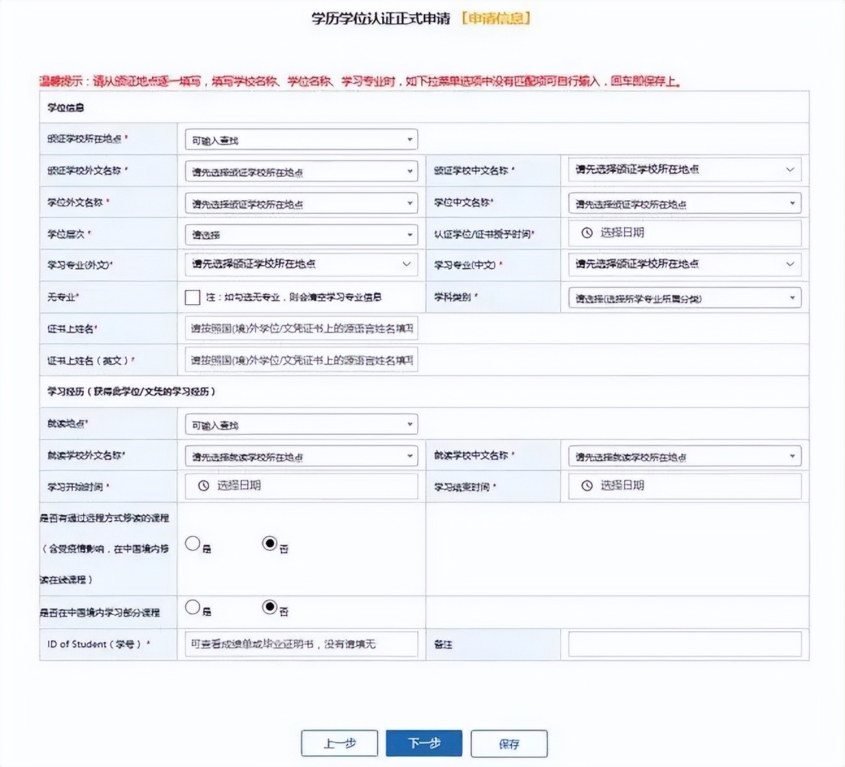Select 是 for 是否在中国境内学习部分课程
This screenshot has height=767, width=845.
192,607
